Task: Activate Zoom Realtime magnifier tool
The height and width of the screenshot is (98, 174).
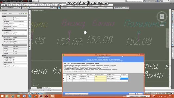Action: click(38, 5)
